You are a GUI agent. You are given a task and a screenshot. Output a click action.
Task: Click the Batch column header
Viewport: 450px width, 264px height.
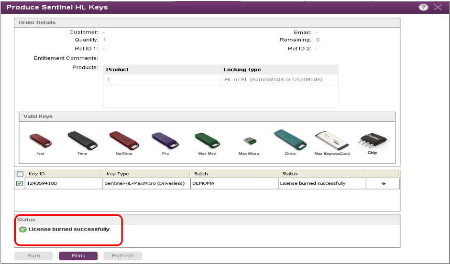pyautogui.click(x=201, y=174)
